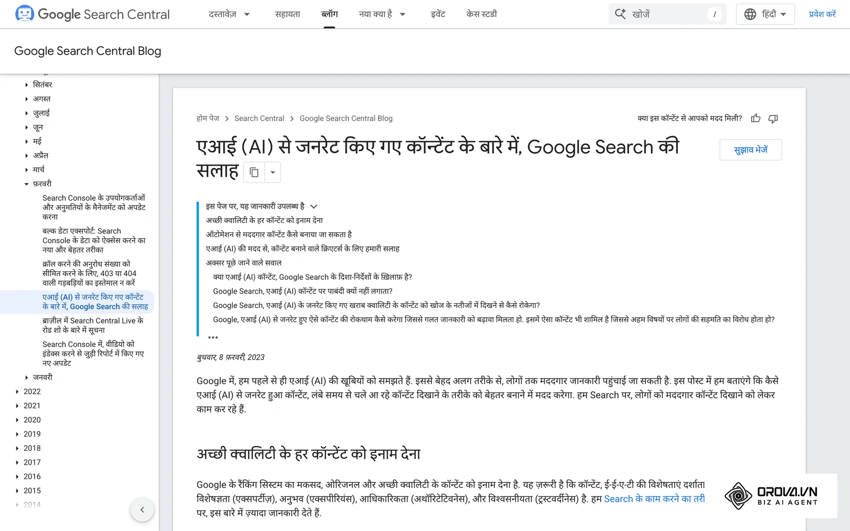Click the thumbs down not helpful icon
This screenshot has height=531, width=850.
click(x=773, y=118)
